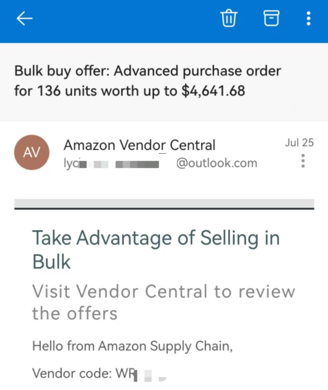The image size is (328, 390).
Task: Tap the word Bulk under the heading
Action: (x=51, y=262)
